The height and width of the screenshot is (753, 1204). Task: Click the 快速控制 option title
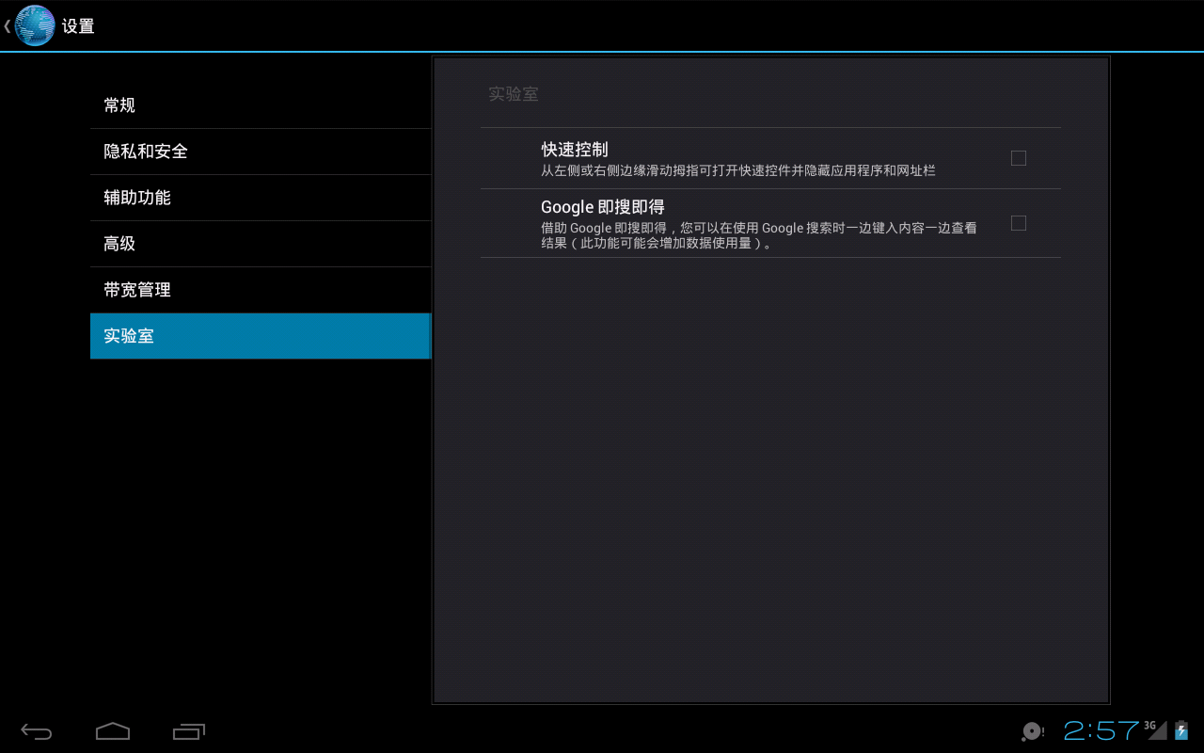click(575, 150)
